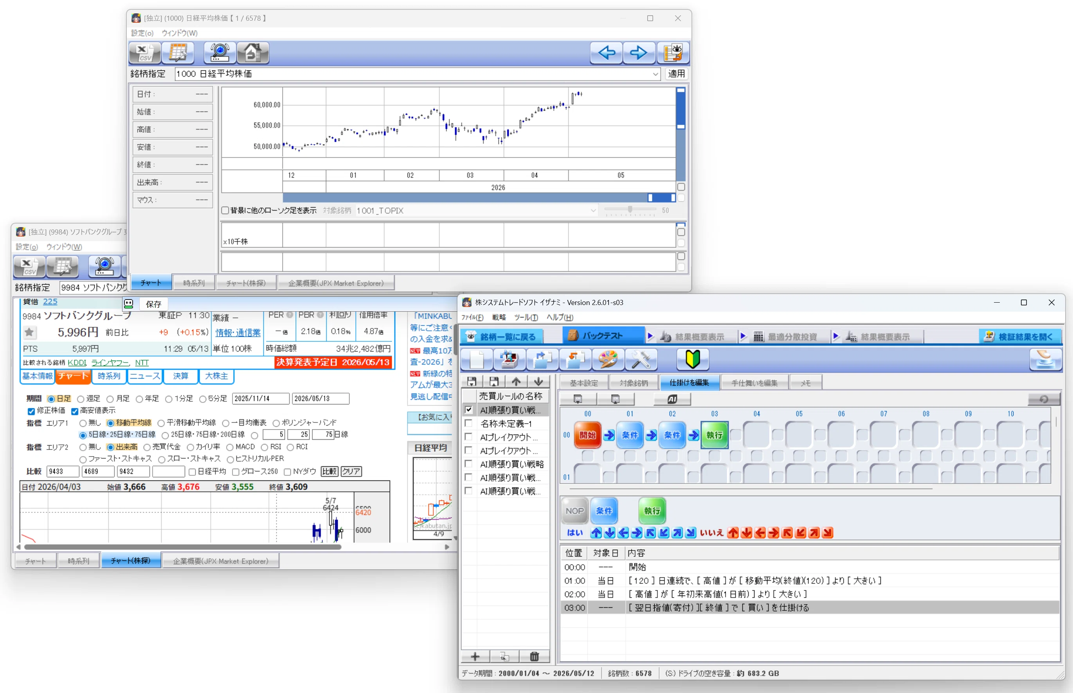Select the MACD radio in エリア2
Screen dimensions: 1073x693
[230, 447]
